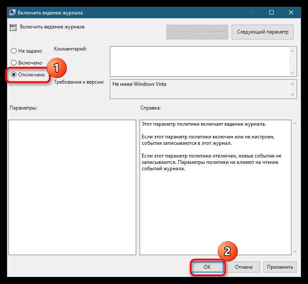Click the 'Комментарий:' label
The height and width of the screenshot is (284, 308).
coord(70,49)
